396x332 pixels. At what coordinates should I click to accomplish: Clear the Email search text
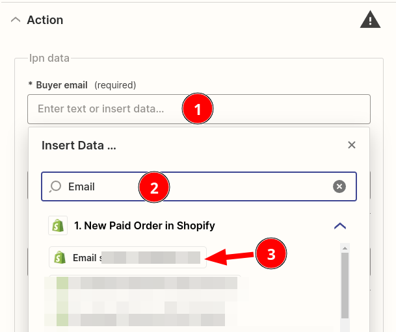[339, 186]
